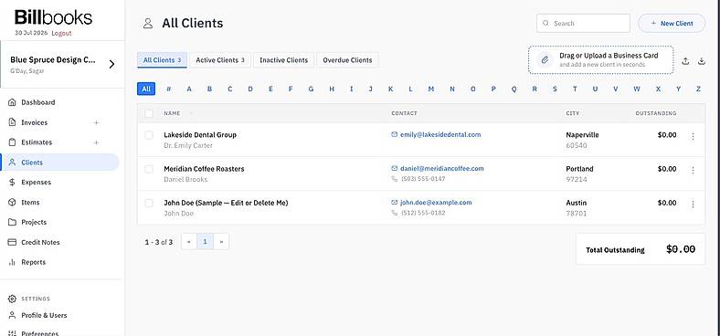Filter clients by letter M
720x336 pixels.
click(430, 89)
